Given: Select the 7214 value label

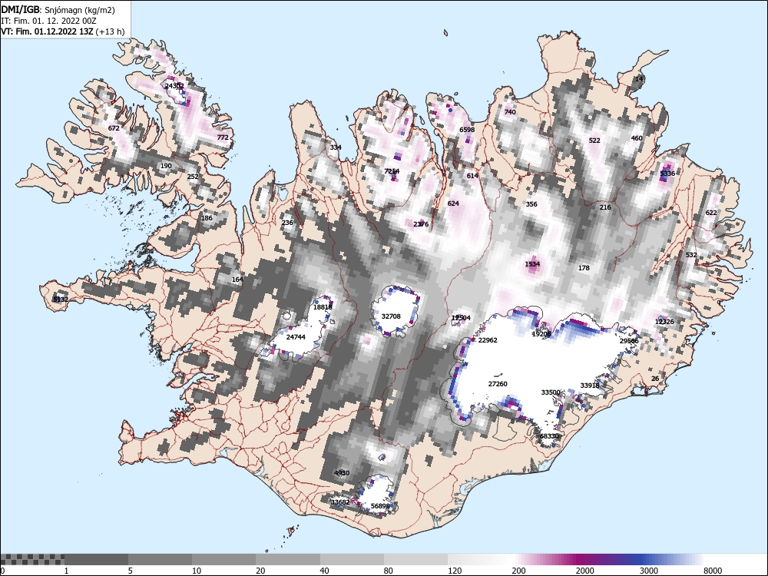Looking at the screenshot, I should pos(392,171).
